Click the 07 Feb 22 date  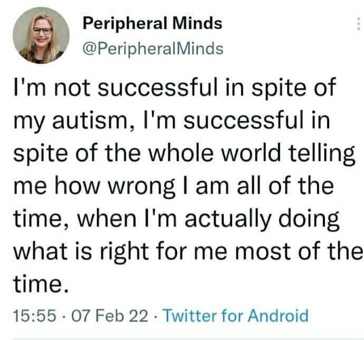(110, 316)
